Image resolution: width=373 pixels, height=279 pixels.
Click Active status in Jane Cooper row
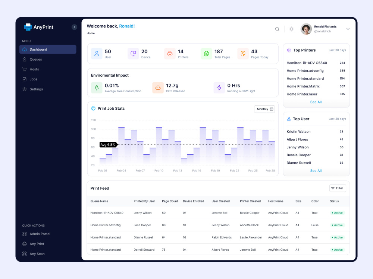(x=337, y=225)
